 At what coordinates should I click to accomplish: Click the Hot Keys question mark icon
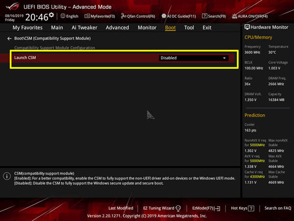pyautogui.click(x=251, y=208)
